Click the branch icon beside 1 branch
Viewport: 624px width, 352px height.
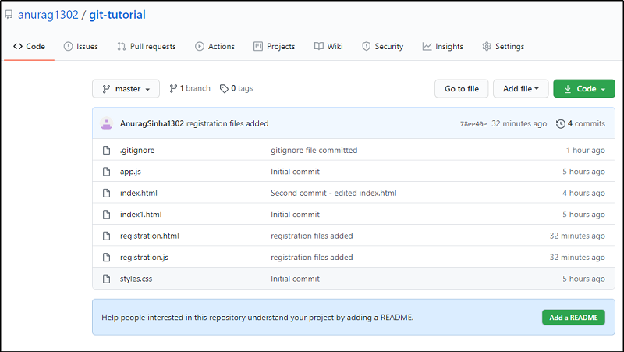pos(173,89)
